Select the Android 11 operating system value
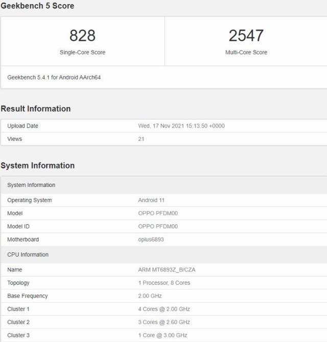Screen dimensions: 327x342 151,200
